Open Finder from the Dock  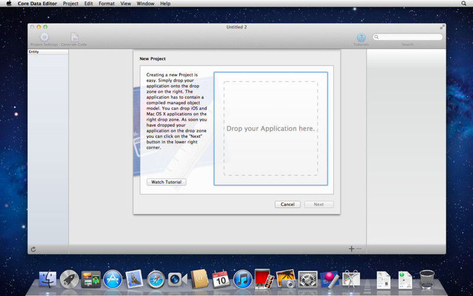48,278
